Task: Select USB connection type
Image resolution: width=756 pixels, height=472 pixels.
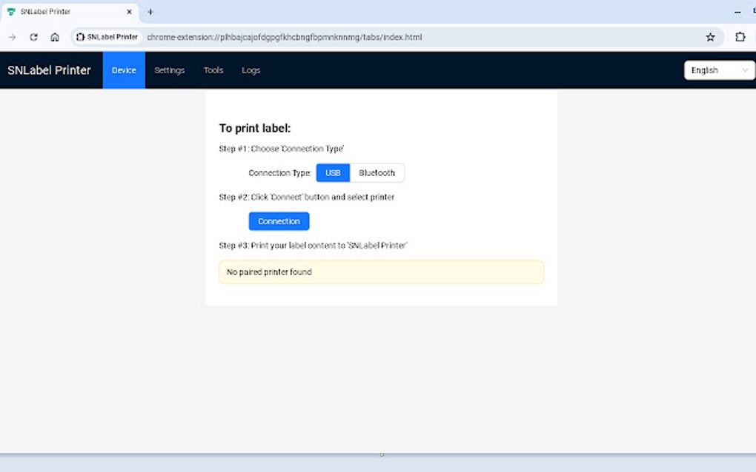Action: coord(333,172)
